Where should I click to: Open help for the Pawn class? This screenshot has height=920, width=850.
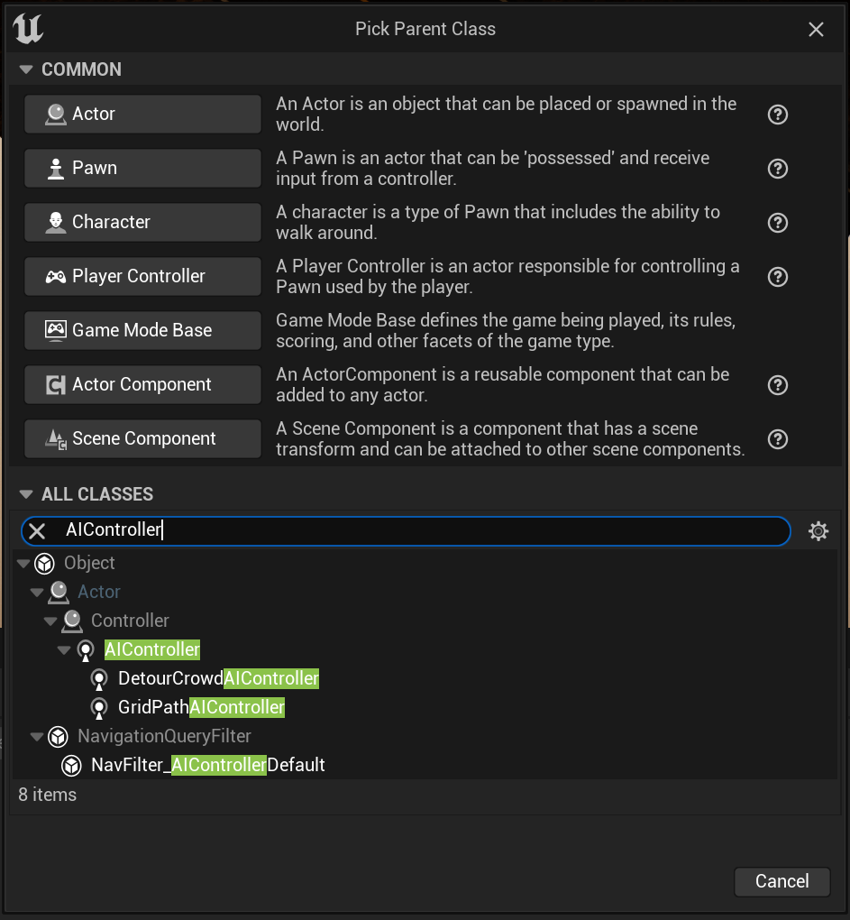[x=777, y=169]
